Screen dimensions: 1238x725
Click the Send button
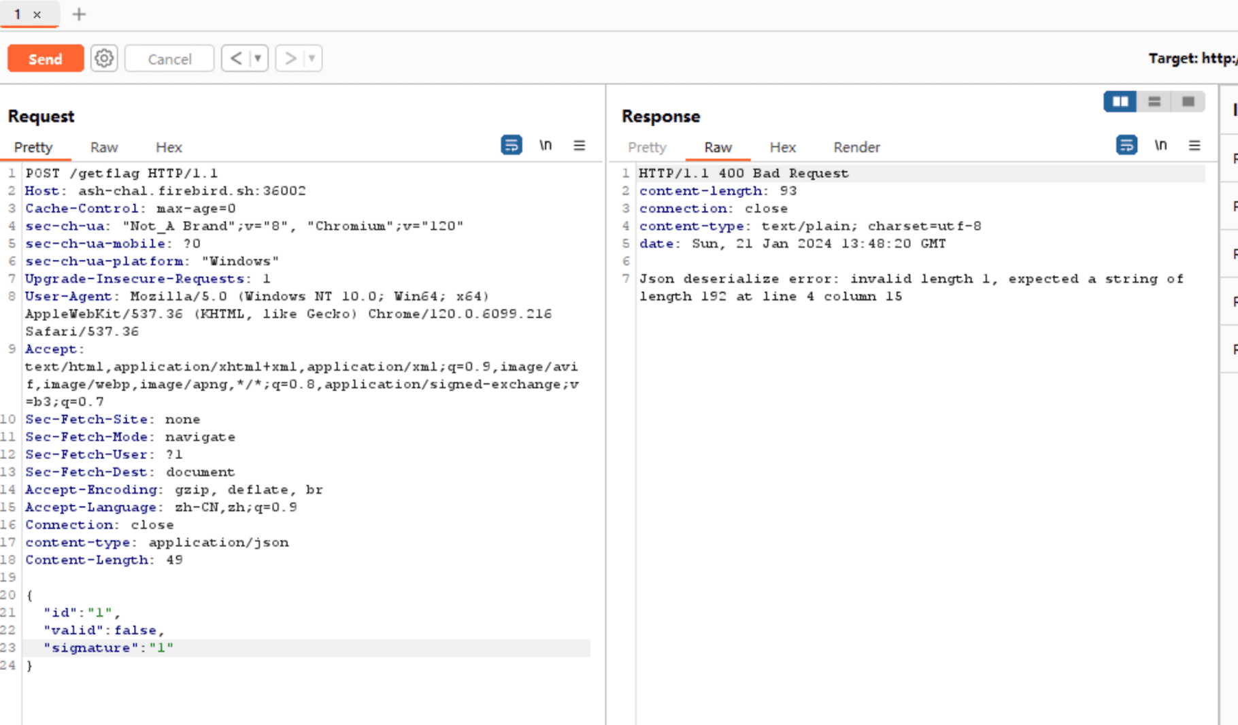tap(46, 58)
